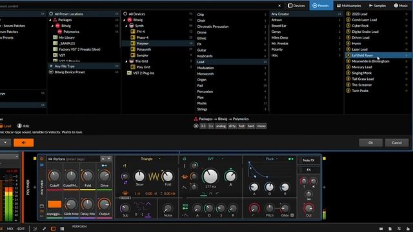413x232 pixels.
Task: Select the low-pass filter mode icon
Action: point(204,193)
